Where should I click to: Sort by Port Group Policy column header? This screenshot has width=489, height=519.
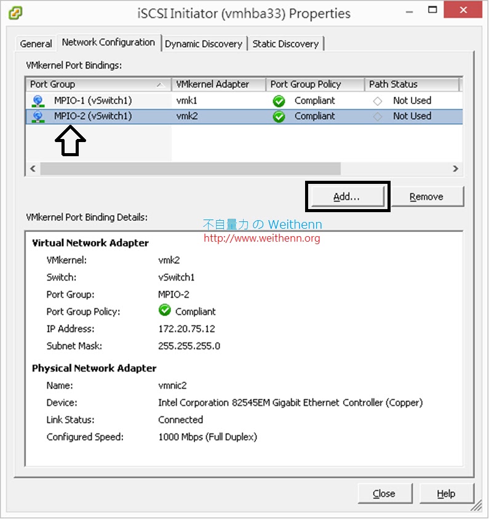tap(315, 84)
